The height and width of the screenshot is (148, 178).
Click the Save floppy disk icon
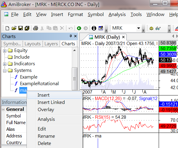coord(21,28)
